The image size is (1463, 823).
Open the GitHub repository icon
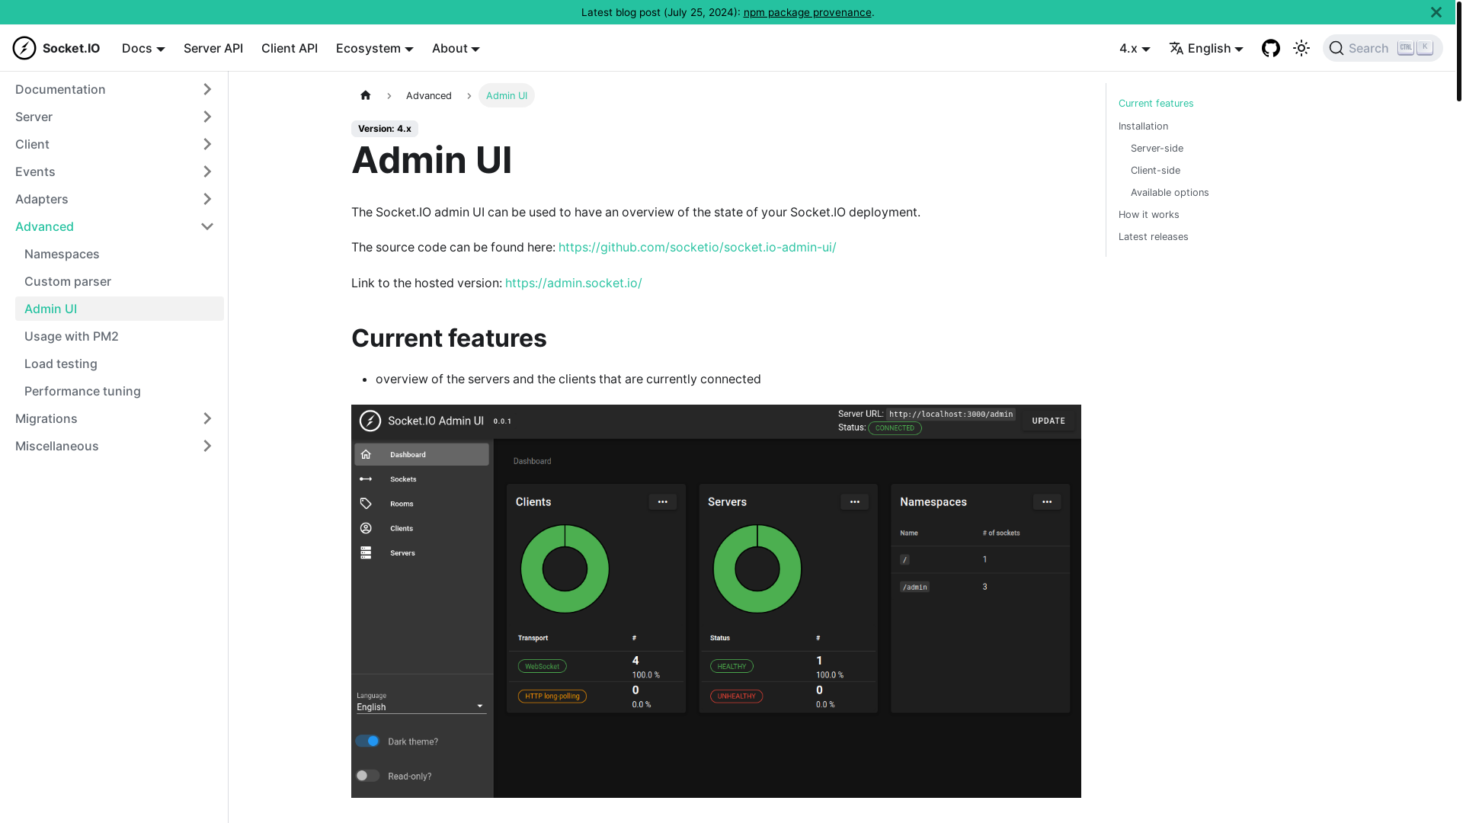click(1271, 48)
